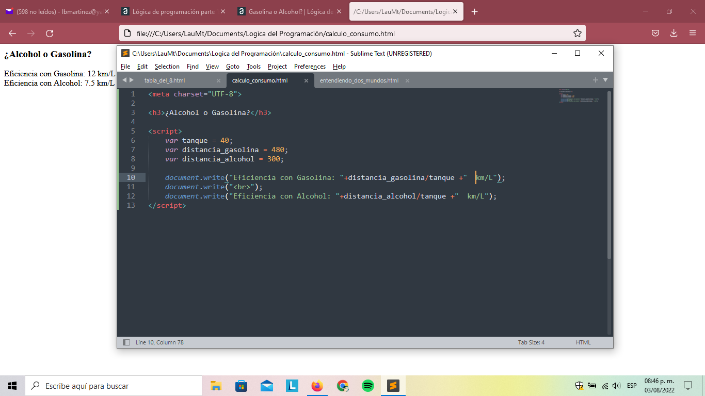The height and width of the screenshot is (396, 705).
Task: Open the blue L app in taskbar
Action: 292,386
